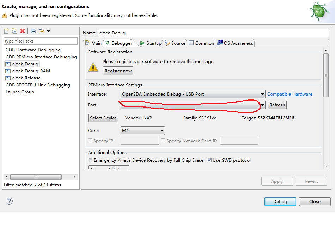Collapse all configurations in the tree
335x233 pixels.
point(33,31)
